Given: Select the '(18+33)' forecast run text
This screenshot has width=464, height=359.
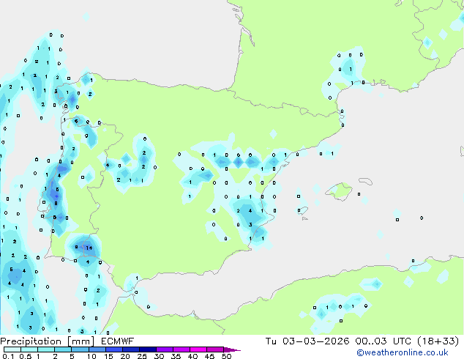Looking at the screenshot, I should [x=438, y=341].
